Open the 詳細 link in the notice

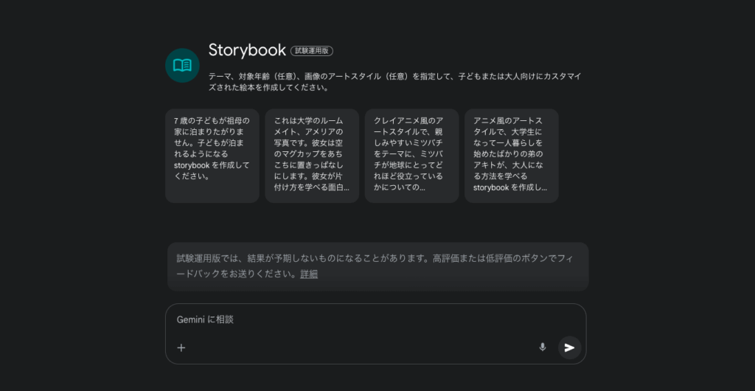[x=309, y=274]
